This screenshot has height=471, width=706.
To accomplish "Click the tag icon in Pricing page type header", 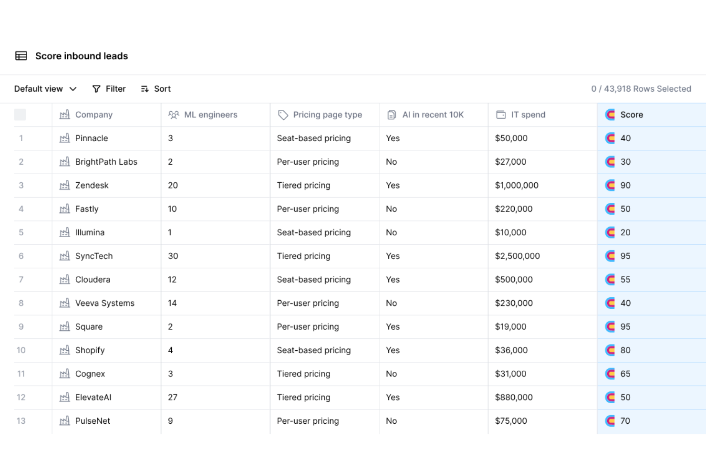I will pyautogui.click(x=283, y=115).
